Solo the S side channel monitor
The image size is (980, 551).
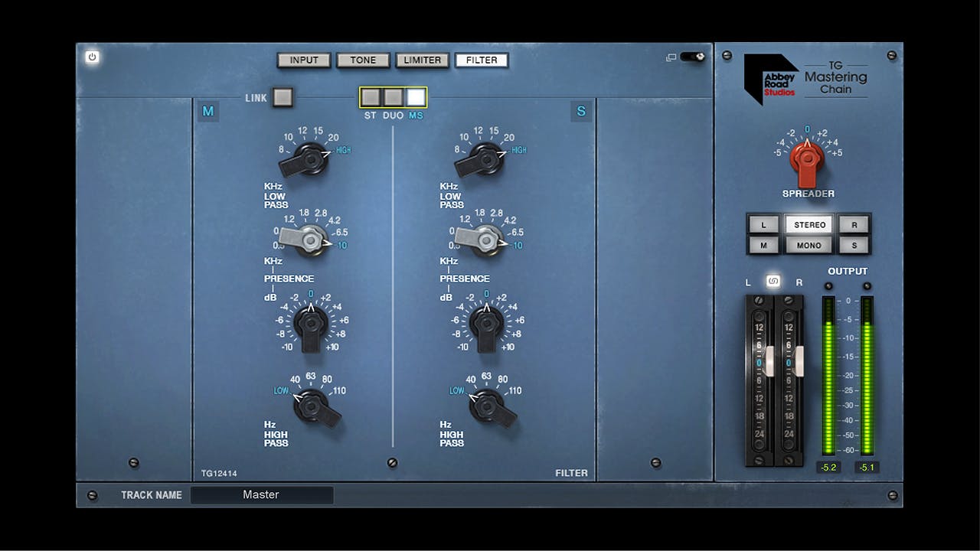coord(854,245)
